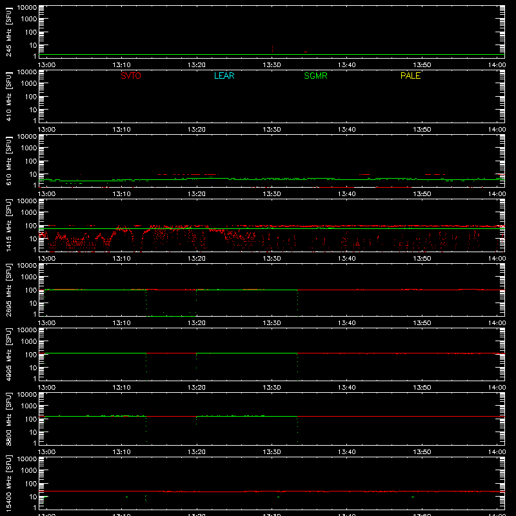Click the 1 y-axis value on 245 MHz panel

point(35,56)
